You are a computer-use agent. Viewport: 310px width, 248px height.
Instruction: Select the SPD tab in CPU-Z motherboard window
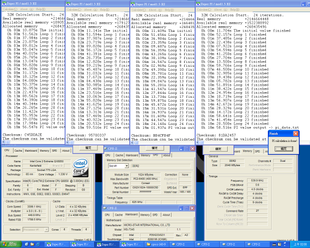pyautogui.click(x=155, y=215)
